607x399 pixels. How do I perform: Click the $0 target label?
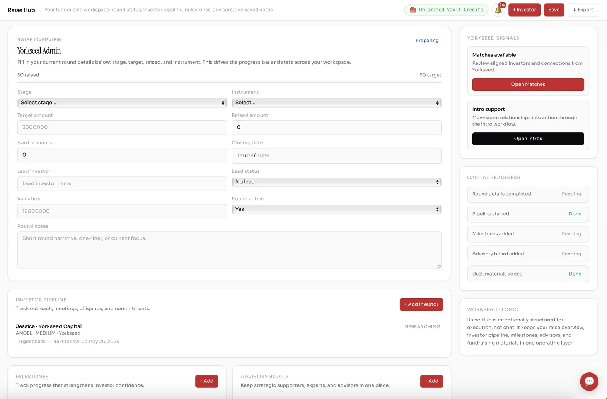point(430,75)
